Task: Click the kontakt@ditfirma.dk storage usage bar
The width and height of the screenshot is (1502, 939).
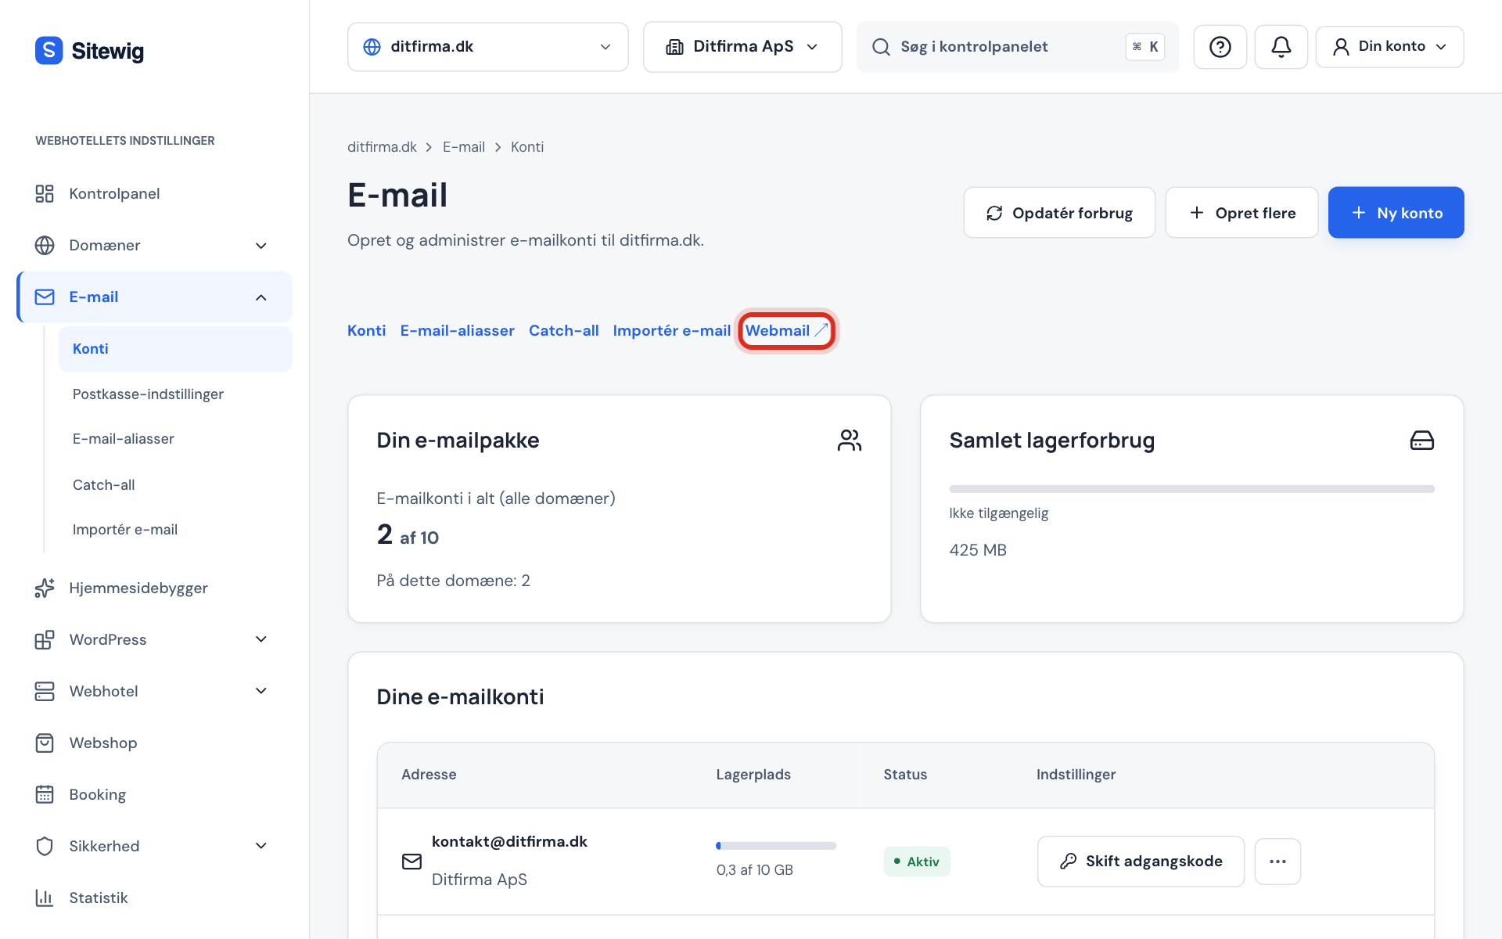Action: [776, 846]
